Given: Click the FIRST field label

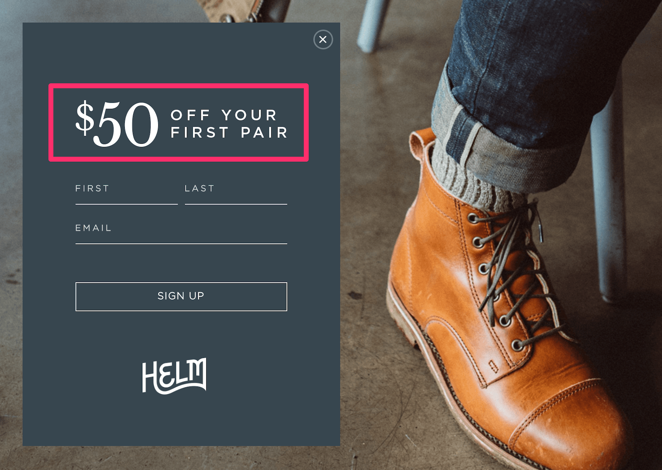Looking at the screenshot, I should tap(92, 188).
